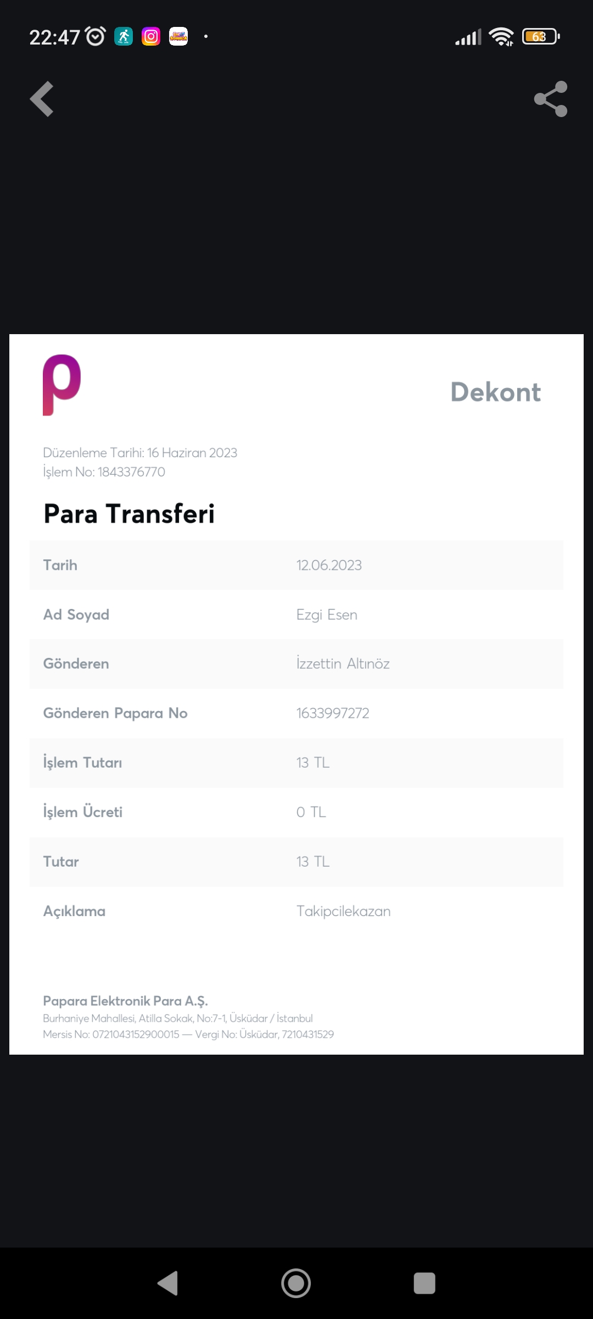
Task: Tap the Para Transferi title
Action: [x=129, y=514]
